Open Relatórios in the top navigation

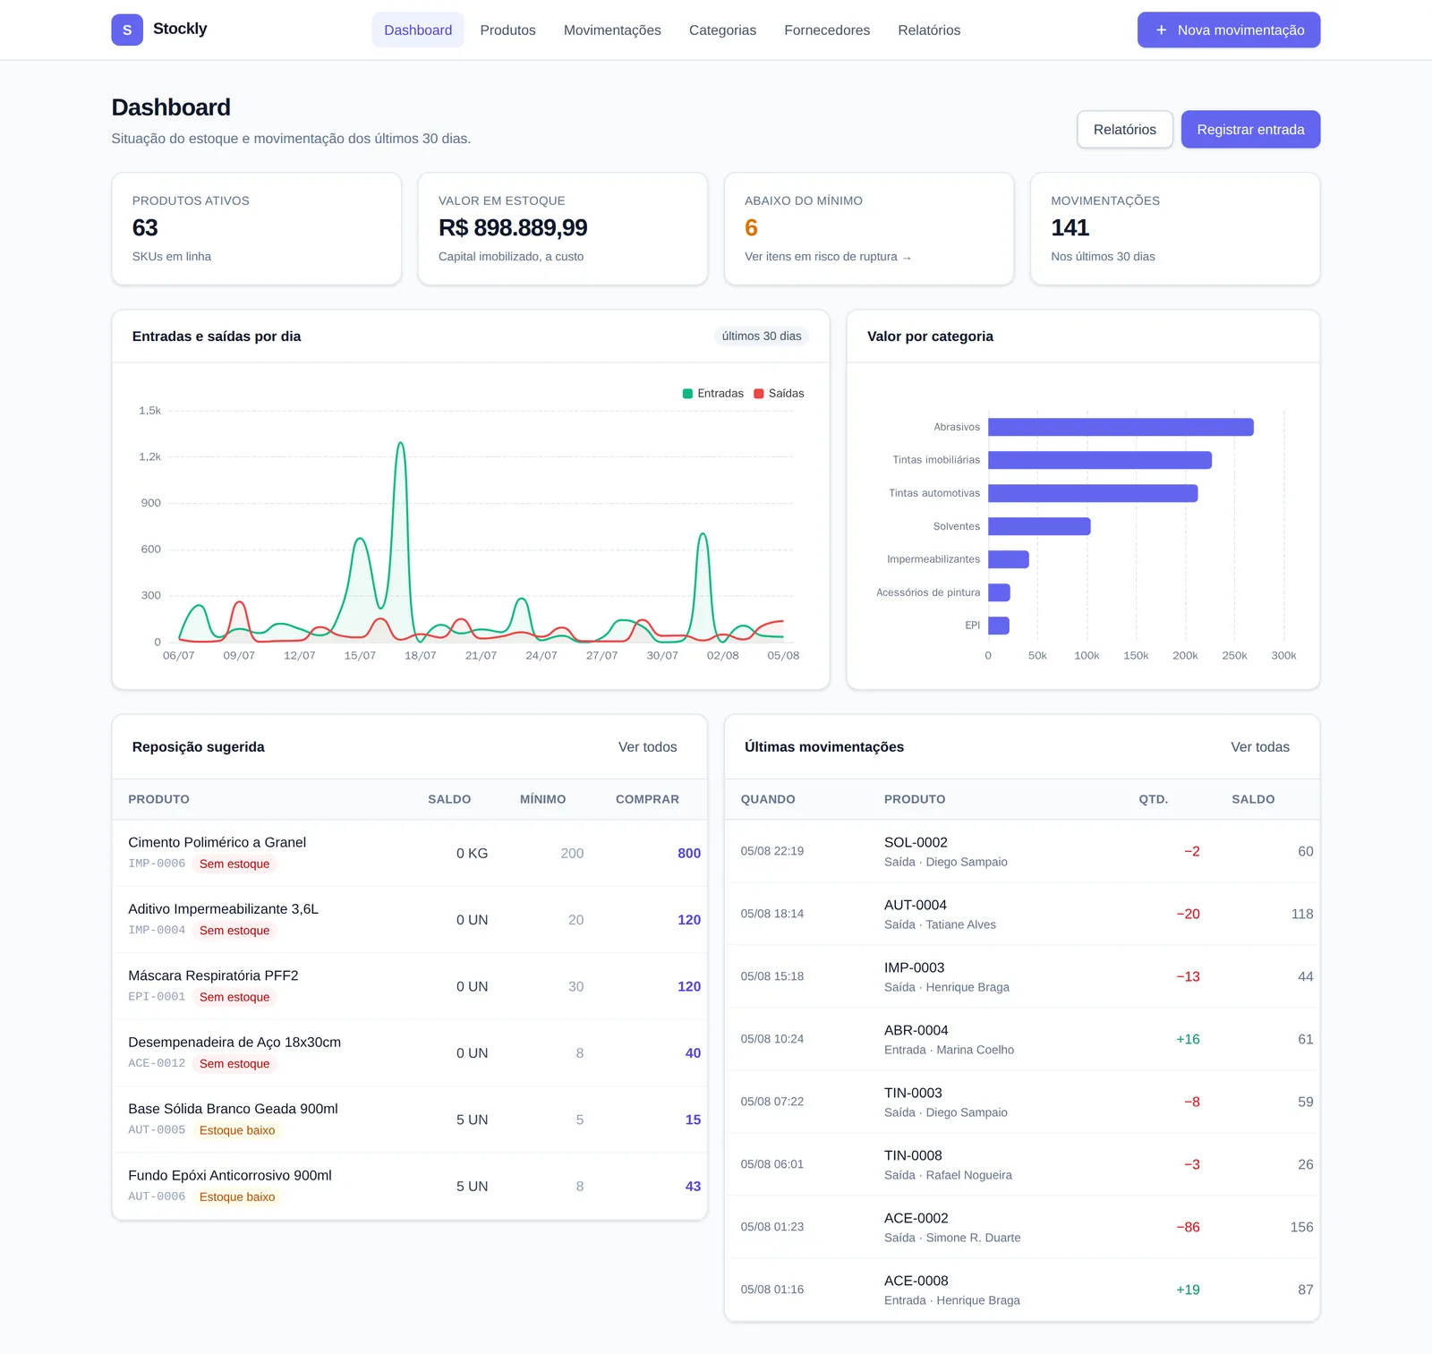click(929, 30)
